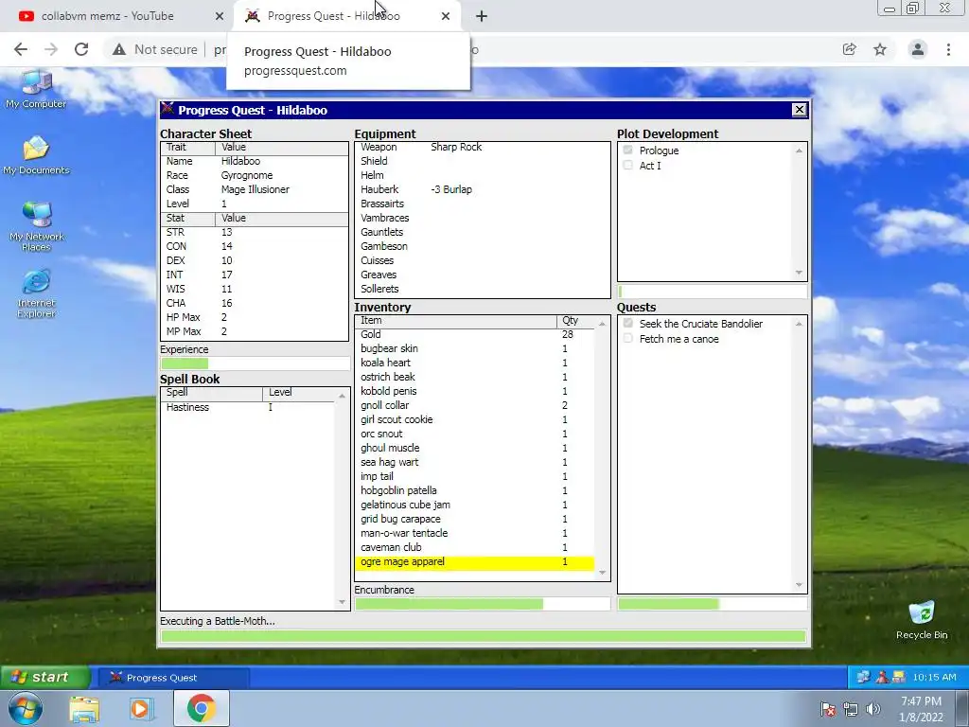Click the Battle-Moth task progress bar

[484, 636]
